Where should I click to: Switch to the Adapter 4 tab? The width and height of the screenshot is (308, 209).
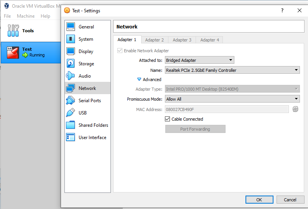[x=209, y=40]
